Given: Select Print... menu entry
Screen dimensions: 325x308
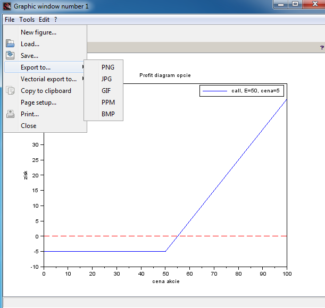Looking at the screenshot, I should (x=45, y=114).
